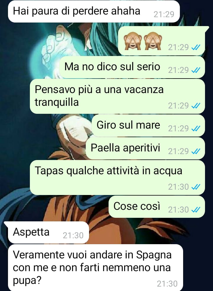Select 'Tapas qualche attività in acqua' message
The image size is (213, 291).
(x=117, y=178)
